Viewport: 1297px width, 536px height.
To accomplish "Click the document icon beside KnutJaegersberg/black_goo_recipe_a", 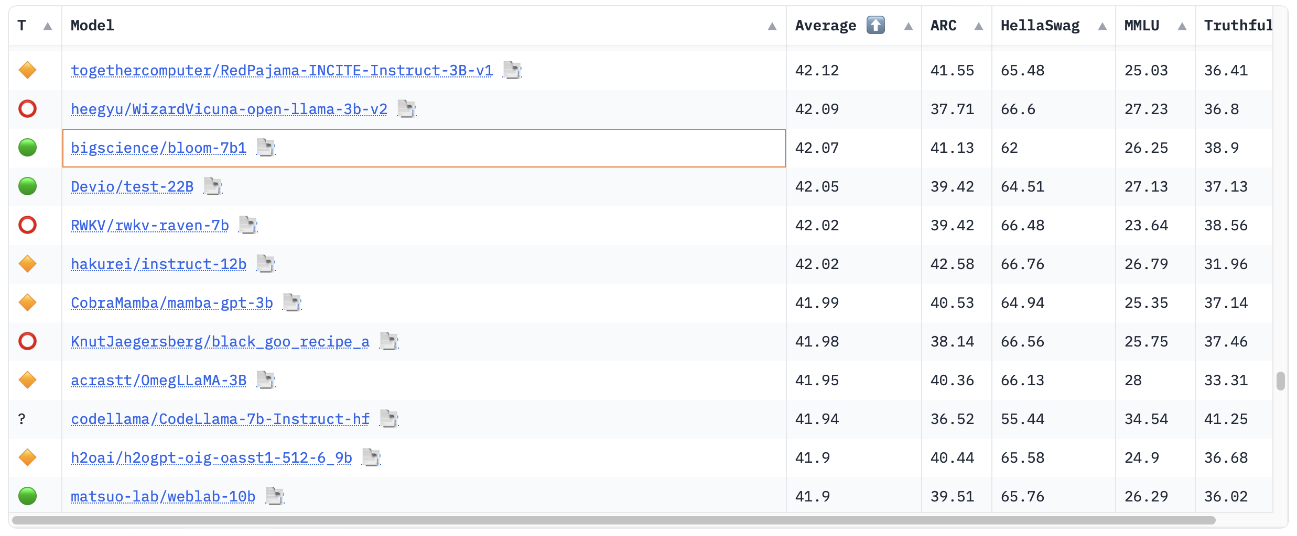I will 388,341.
